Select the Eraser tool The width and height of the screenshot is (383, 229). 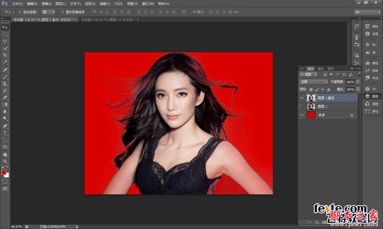5,97
